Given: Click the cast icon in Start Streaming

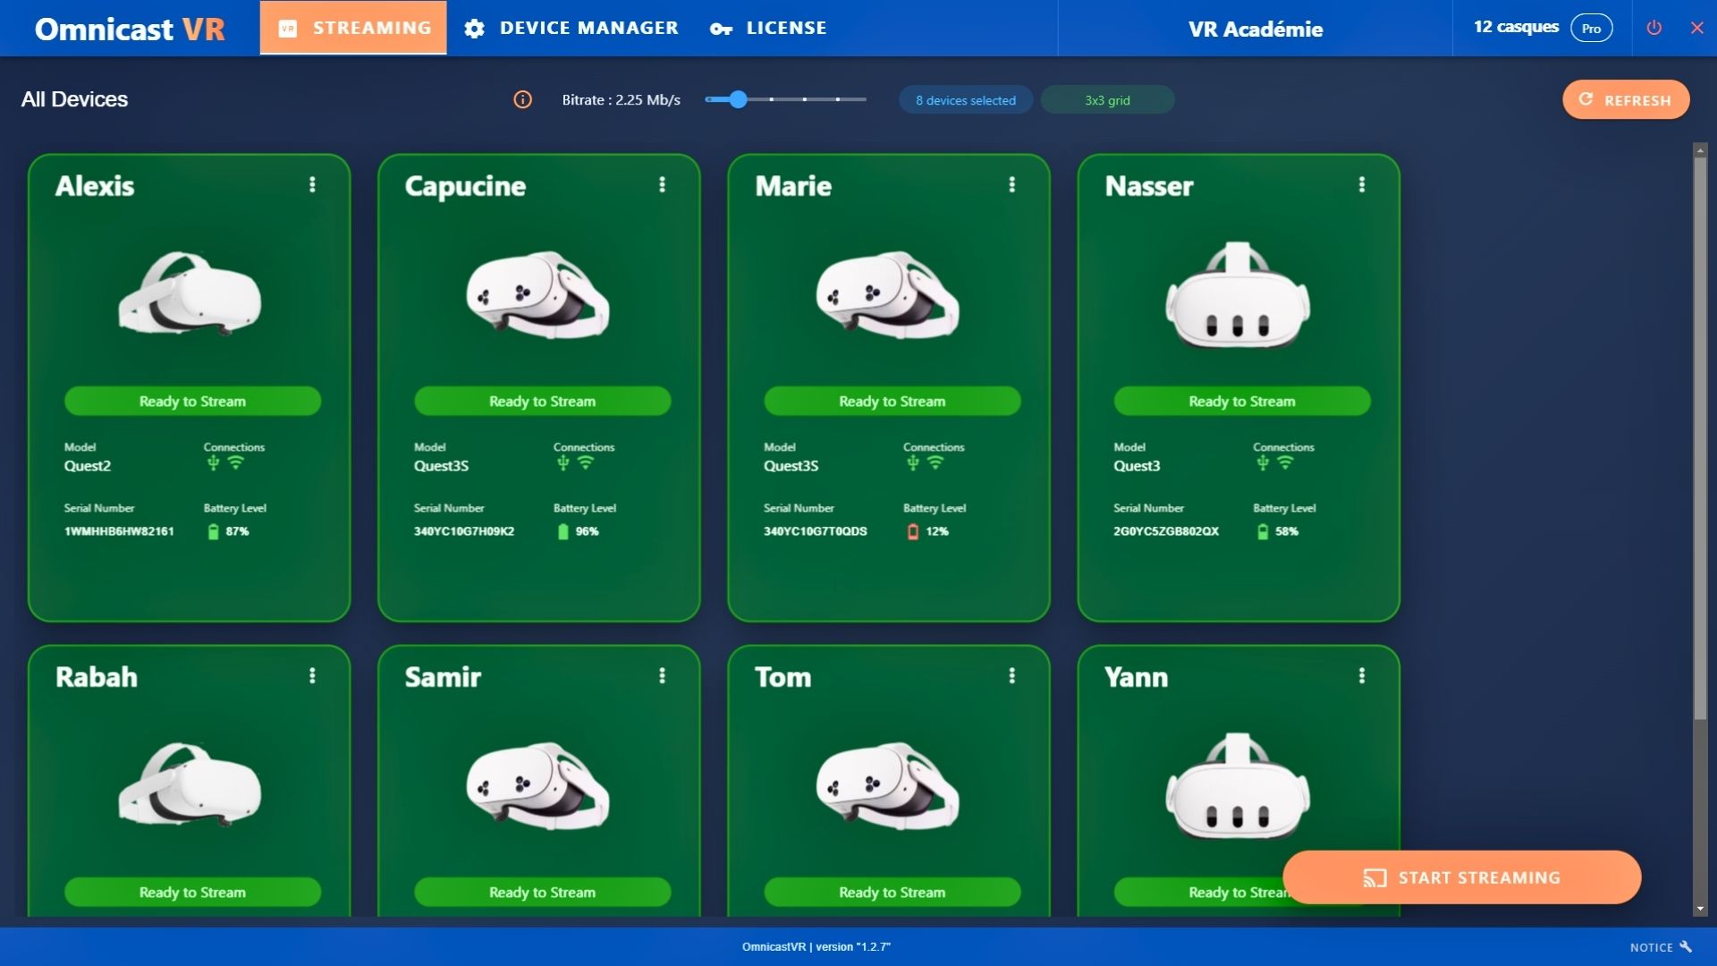Looking at the screenshot, I should [1374, 877].
